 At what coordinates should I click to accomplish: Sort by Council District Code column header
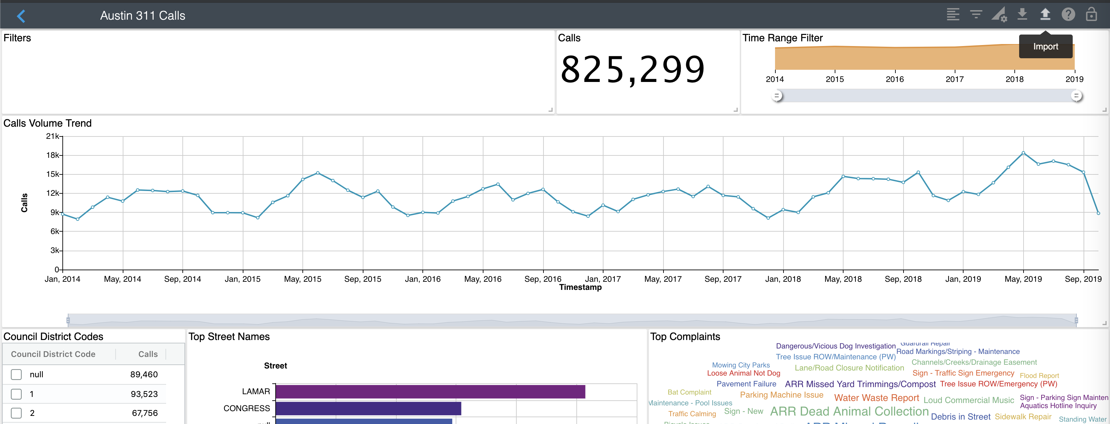53,354
